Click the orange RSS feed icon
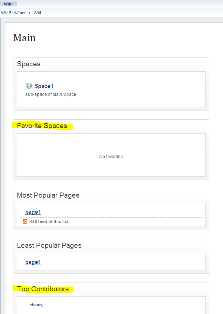Screen dimensions: 223x314 (25, 221)
